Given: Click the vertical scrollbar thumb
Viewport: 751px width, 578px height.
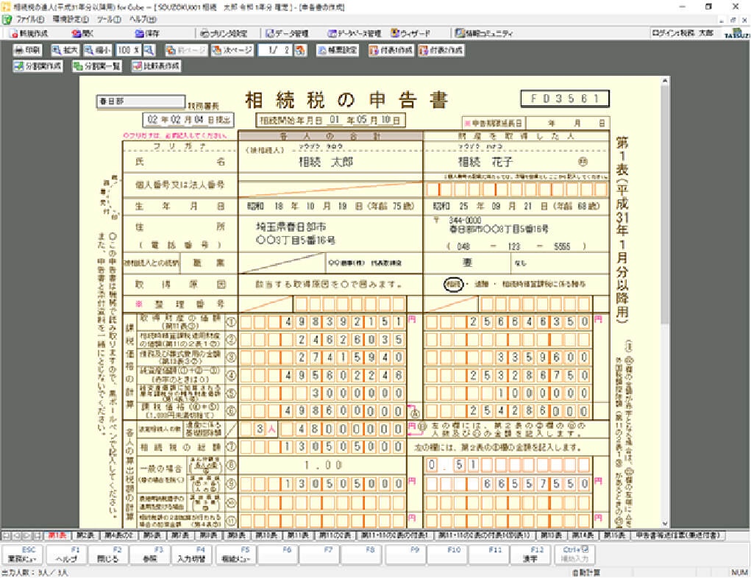Looking at the screenshot, I should [x=665, y=205].
